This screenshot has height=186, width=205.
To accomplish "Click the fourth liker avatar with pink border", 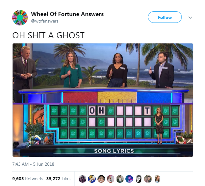I will pos(111,179).
